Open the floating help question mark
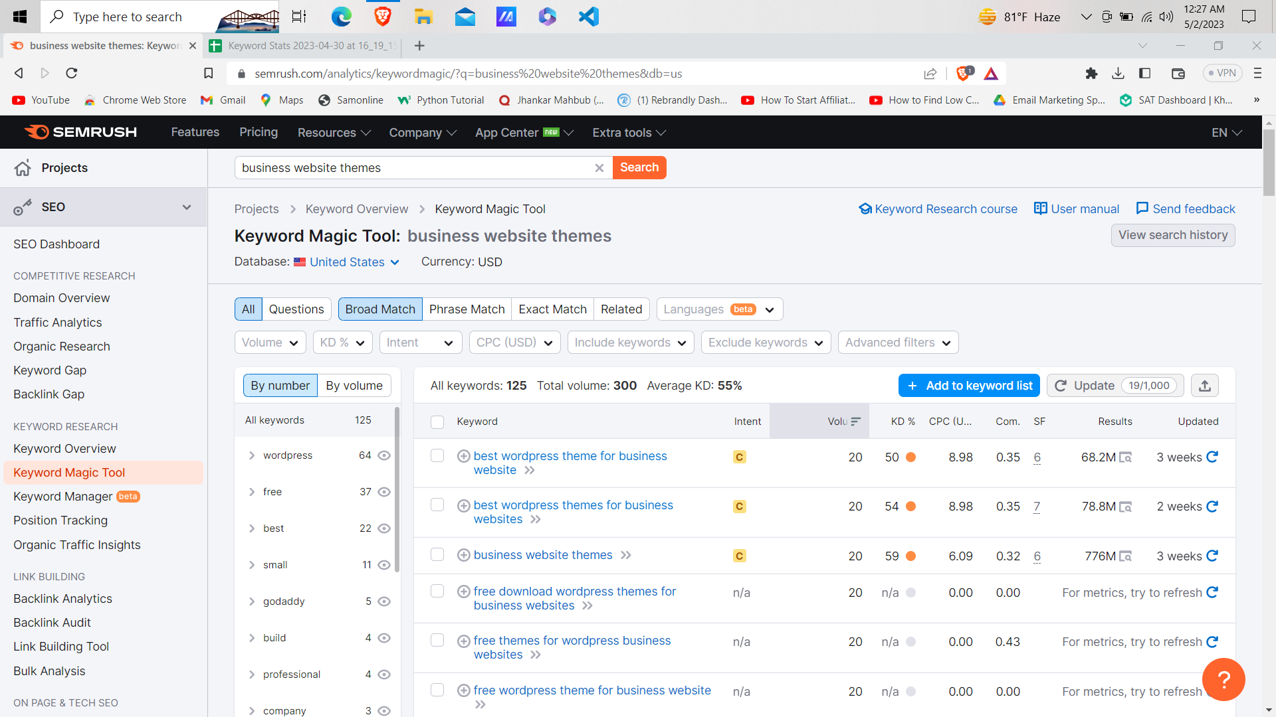Viewport: 1276px width, 717px height. pyautogui.click(x=1223, y=679)
